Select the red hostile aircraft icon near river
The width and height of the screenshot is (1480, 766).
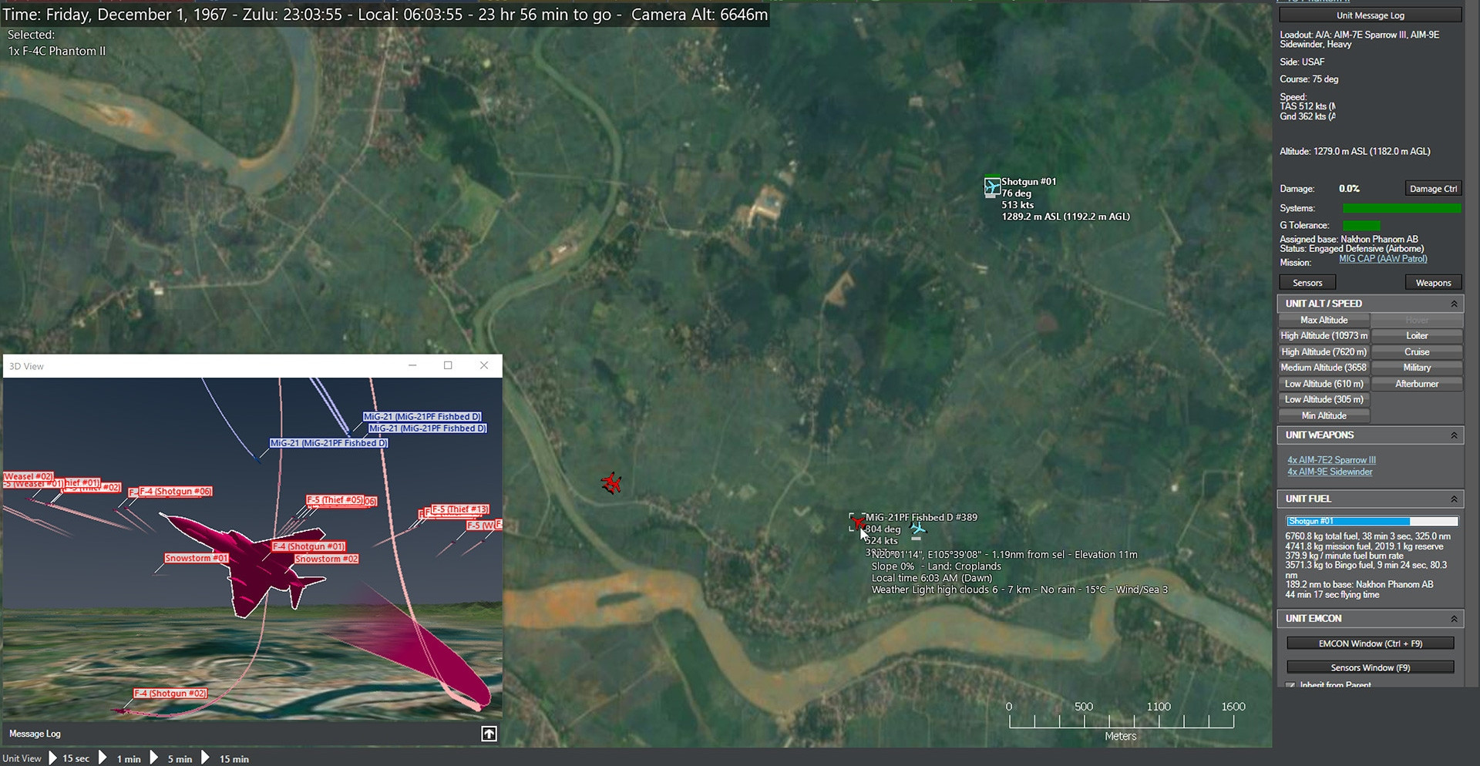(x=611, y=483)
